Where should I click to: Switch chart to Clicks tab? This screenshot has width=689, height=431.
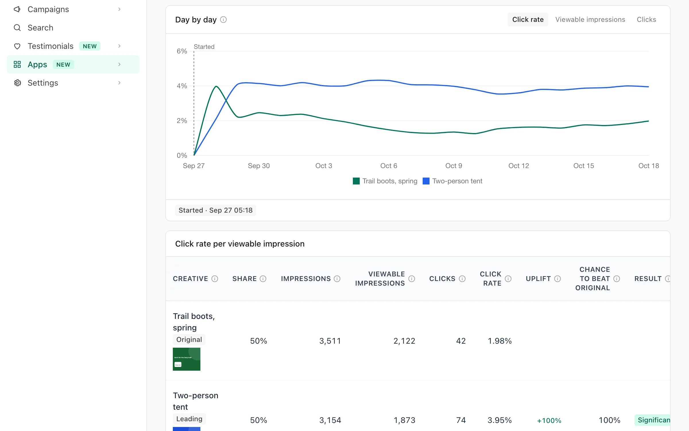646,20
